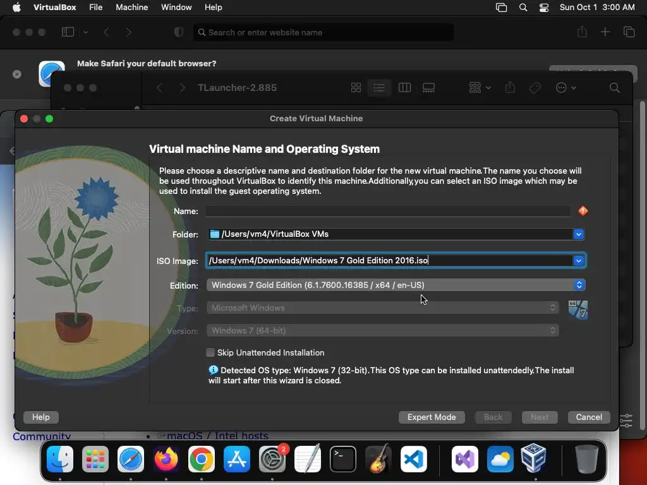
Task: Launch Safari from the Dock
Action: 131,459
